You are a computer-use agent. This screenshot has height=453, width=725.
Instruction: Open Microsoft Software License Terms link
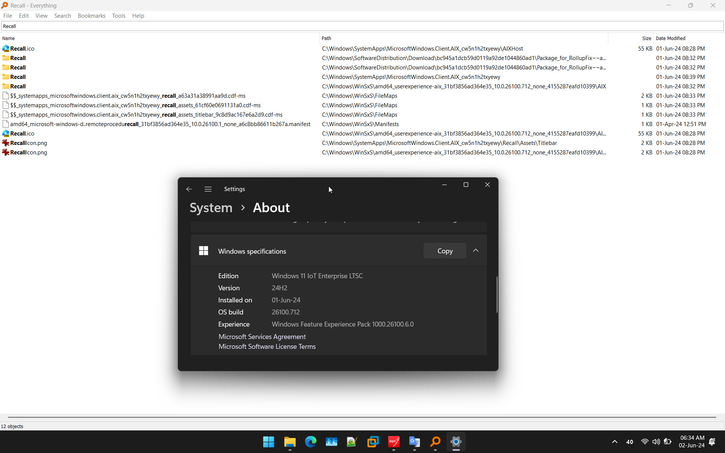267,347
